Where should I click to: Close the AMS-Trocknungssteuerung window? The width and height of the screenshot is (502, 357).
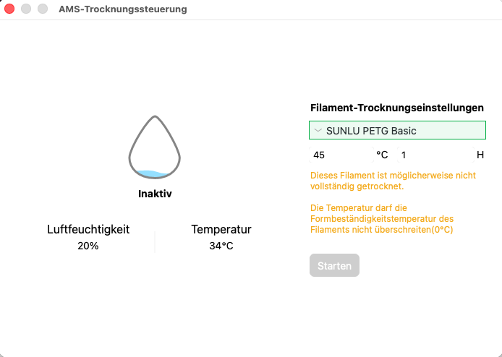pyautogui.click(x=9, y=9)
